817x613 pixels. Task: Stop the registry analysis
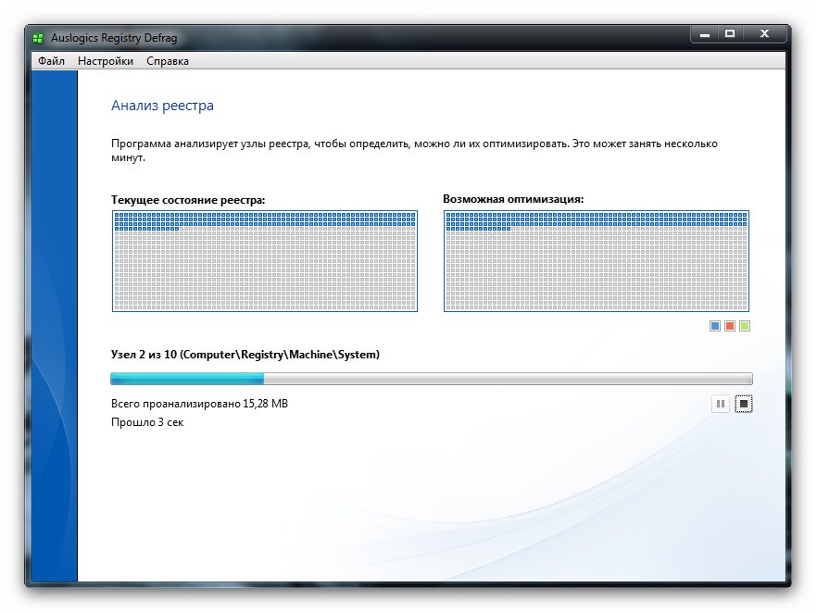[744, 404]
